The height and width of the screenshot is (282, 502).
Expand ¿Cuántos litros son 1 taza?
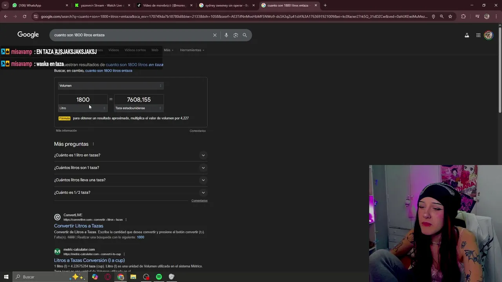(130, 168)
